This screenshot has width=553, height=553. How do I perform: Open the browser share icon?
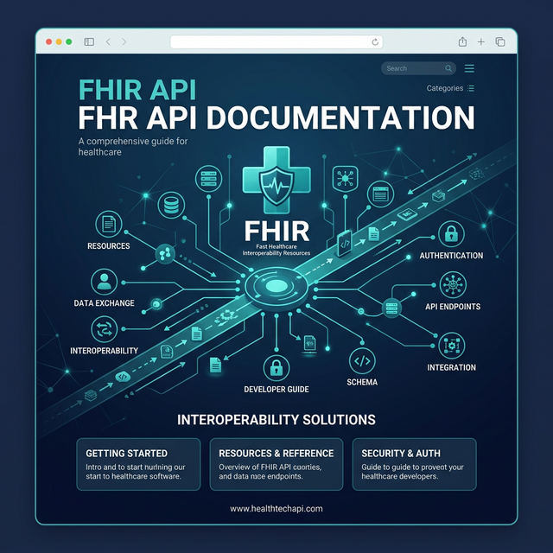tap(462, 41)
